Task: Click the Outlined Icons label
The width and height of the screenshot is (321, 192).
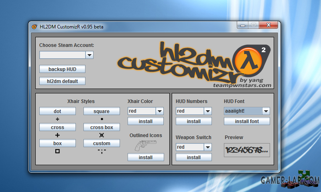Action: (x=146, y=135)
